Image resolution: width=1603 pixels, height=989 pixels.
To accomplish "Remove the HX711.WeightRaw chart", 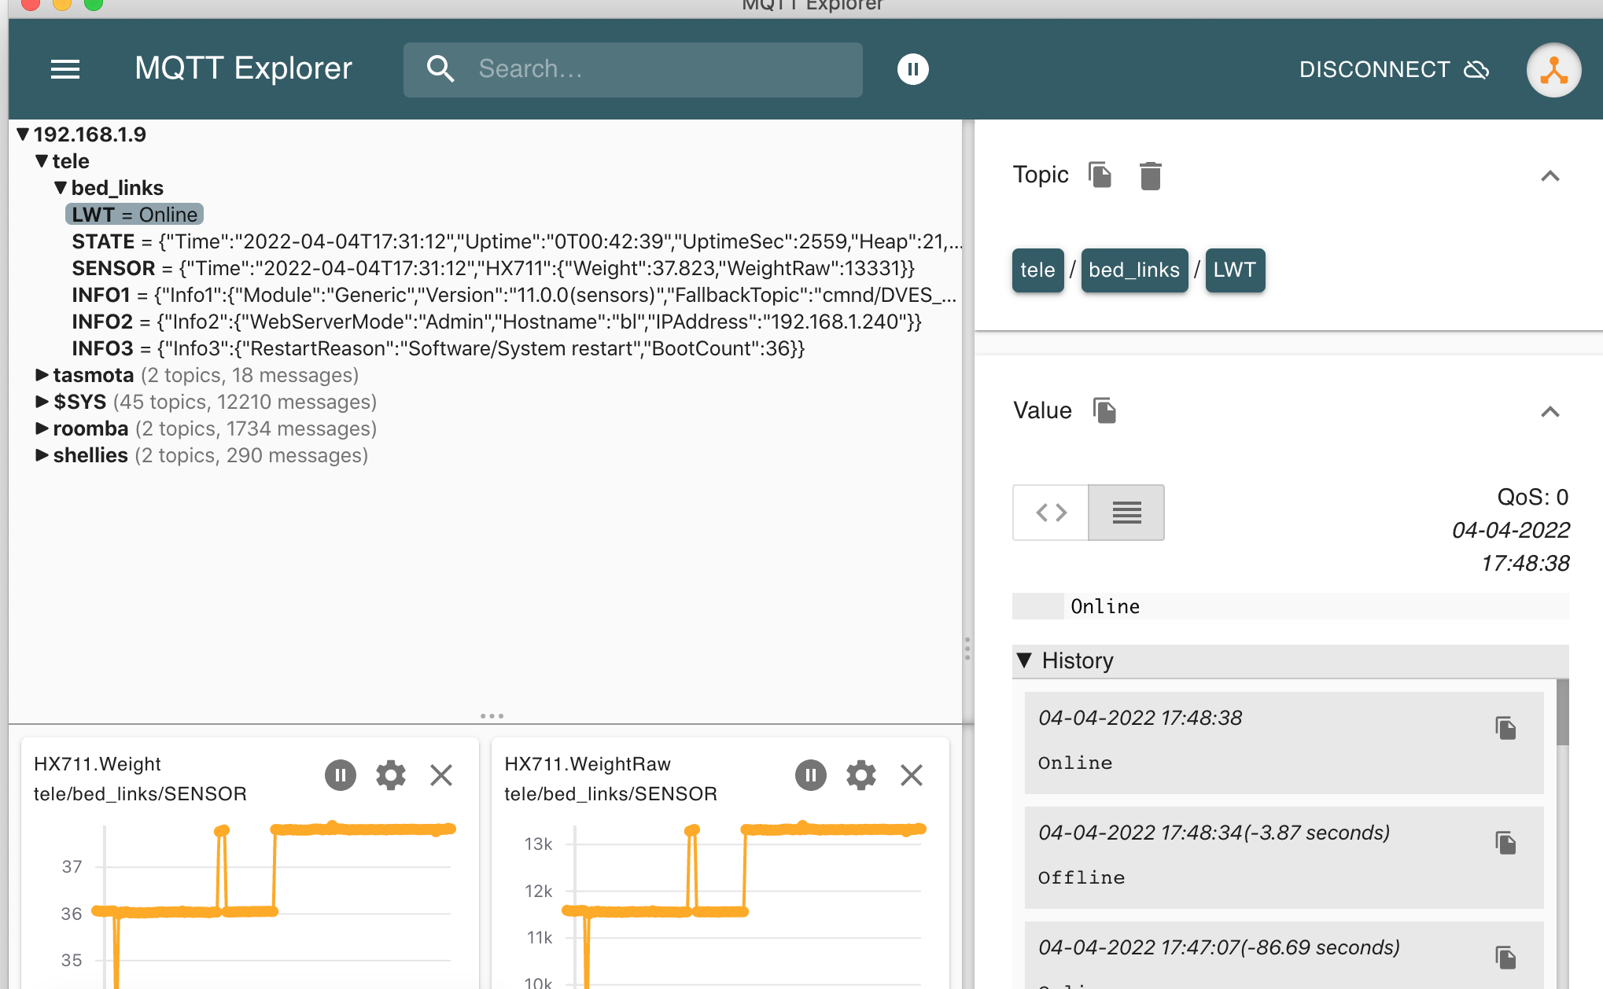I will (x=912, y=775).
